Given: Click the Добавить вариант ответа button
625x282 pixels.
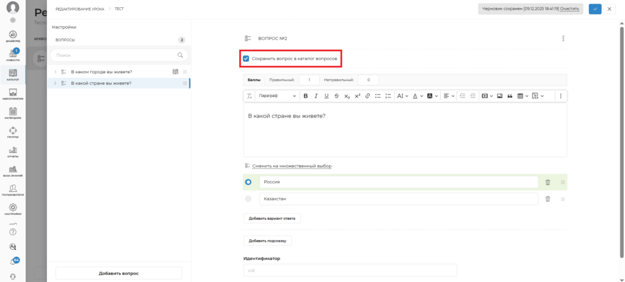Looking at the screenshot, I should click(x=272, y=218).
